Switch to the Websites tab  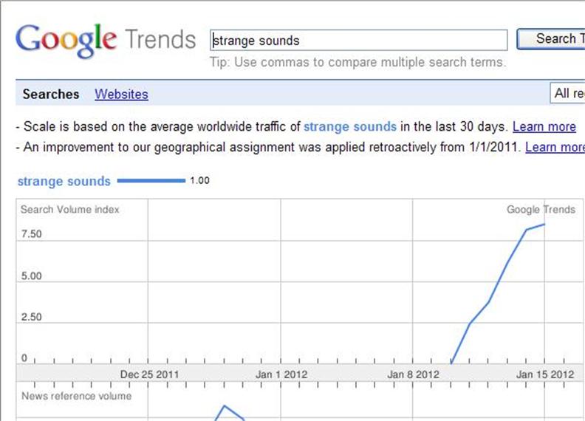pos(121,94)
